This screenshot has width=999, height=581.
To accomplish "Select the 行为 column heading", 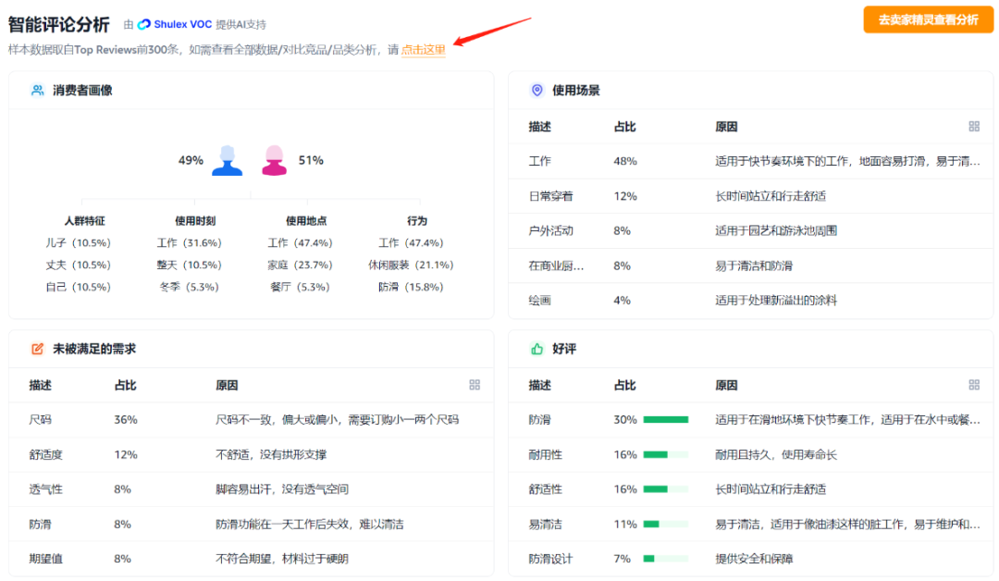I will point(417,220).
